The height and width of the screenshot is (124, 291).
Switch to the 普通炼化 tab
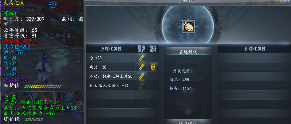(x=188, y=52)
